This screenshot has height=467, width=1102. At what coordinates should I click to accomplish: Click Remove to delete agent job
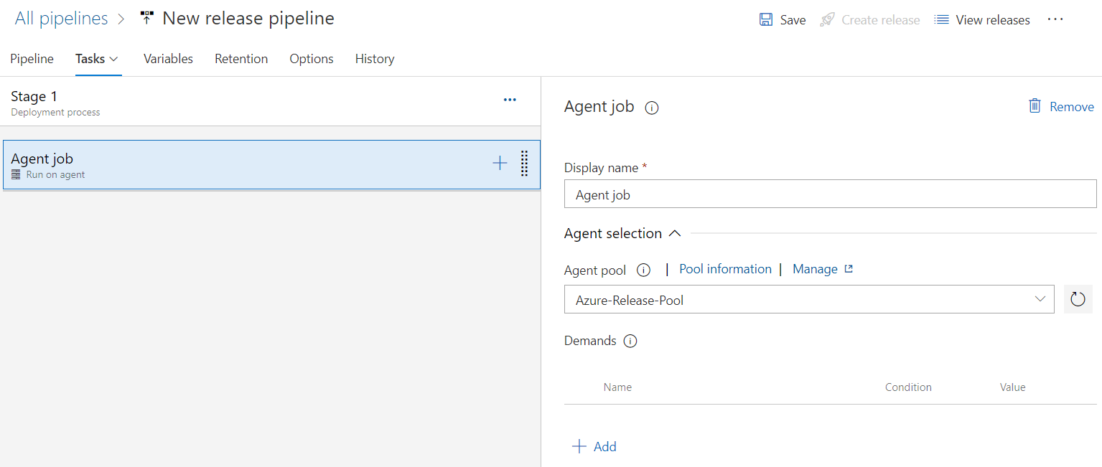(1061, 106)
